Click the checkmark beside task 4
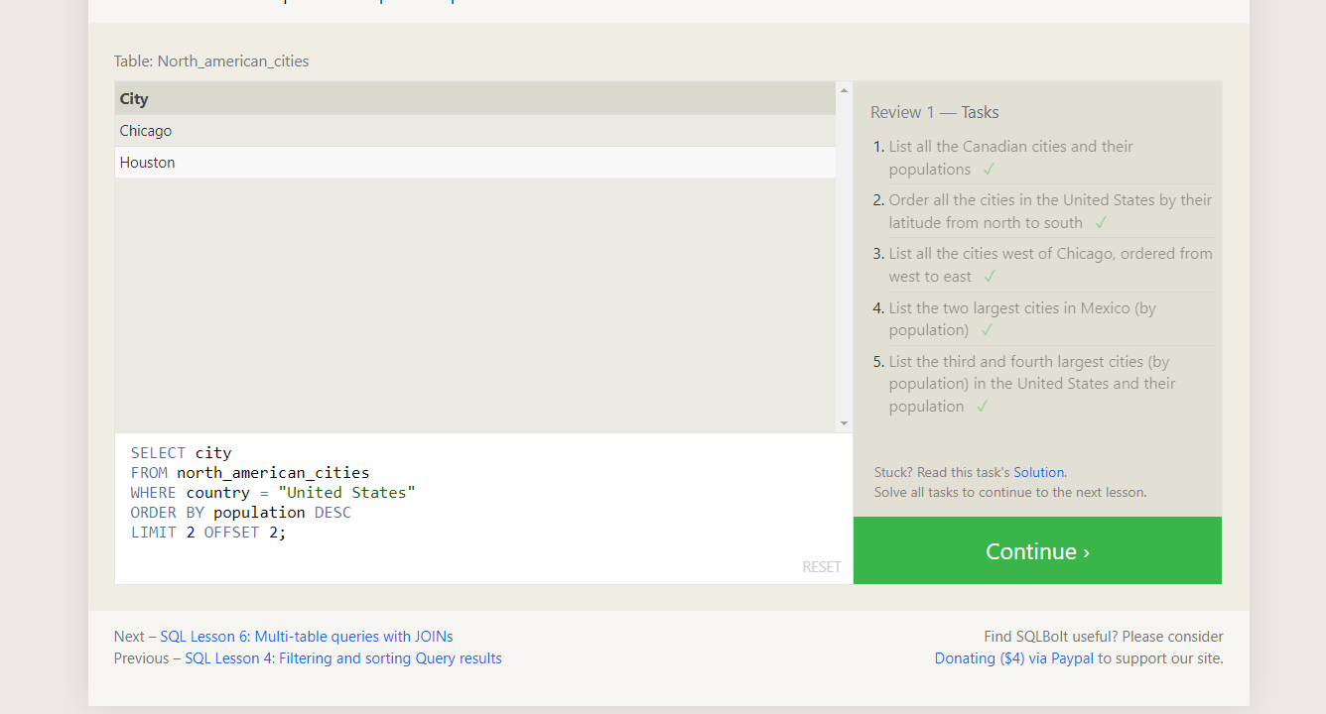 tap(987, 330)
